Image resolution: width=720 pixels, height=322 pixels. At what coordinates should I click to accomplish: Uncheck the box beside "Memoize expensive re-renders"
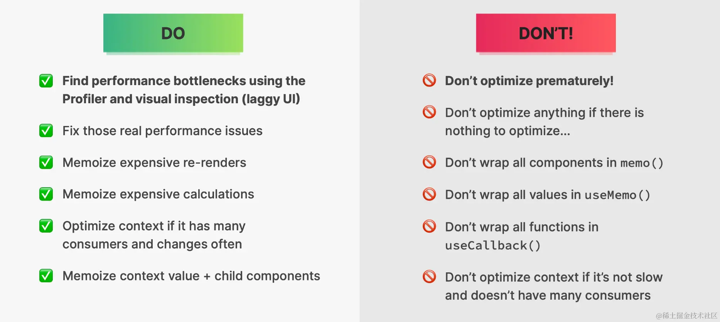tap(46, 163)
